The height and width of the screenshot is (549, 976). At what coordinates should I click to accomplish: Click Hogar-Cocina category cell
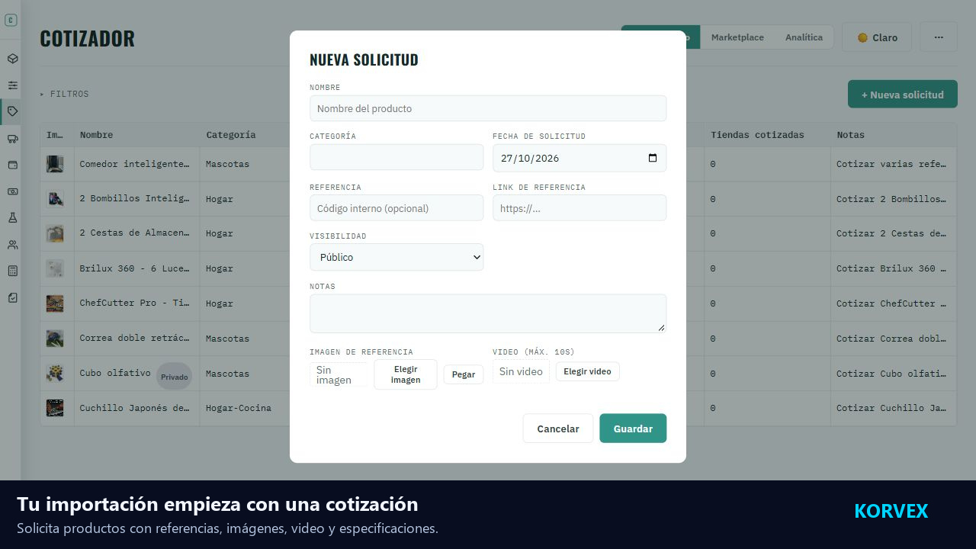(239, 408)
